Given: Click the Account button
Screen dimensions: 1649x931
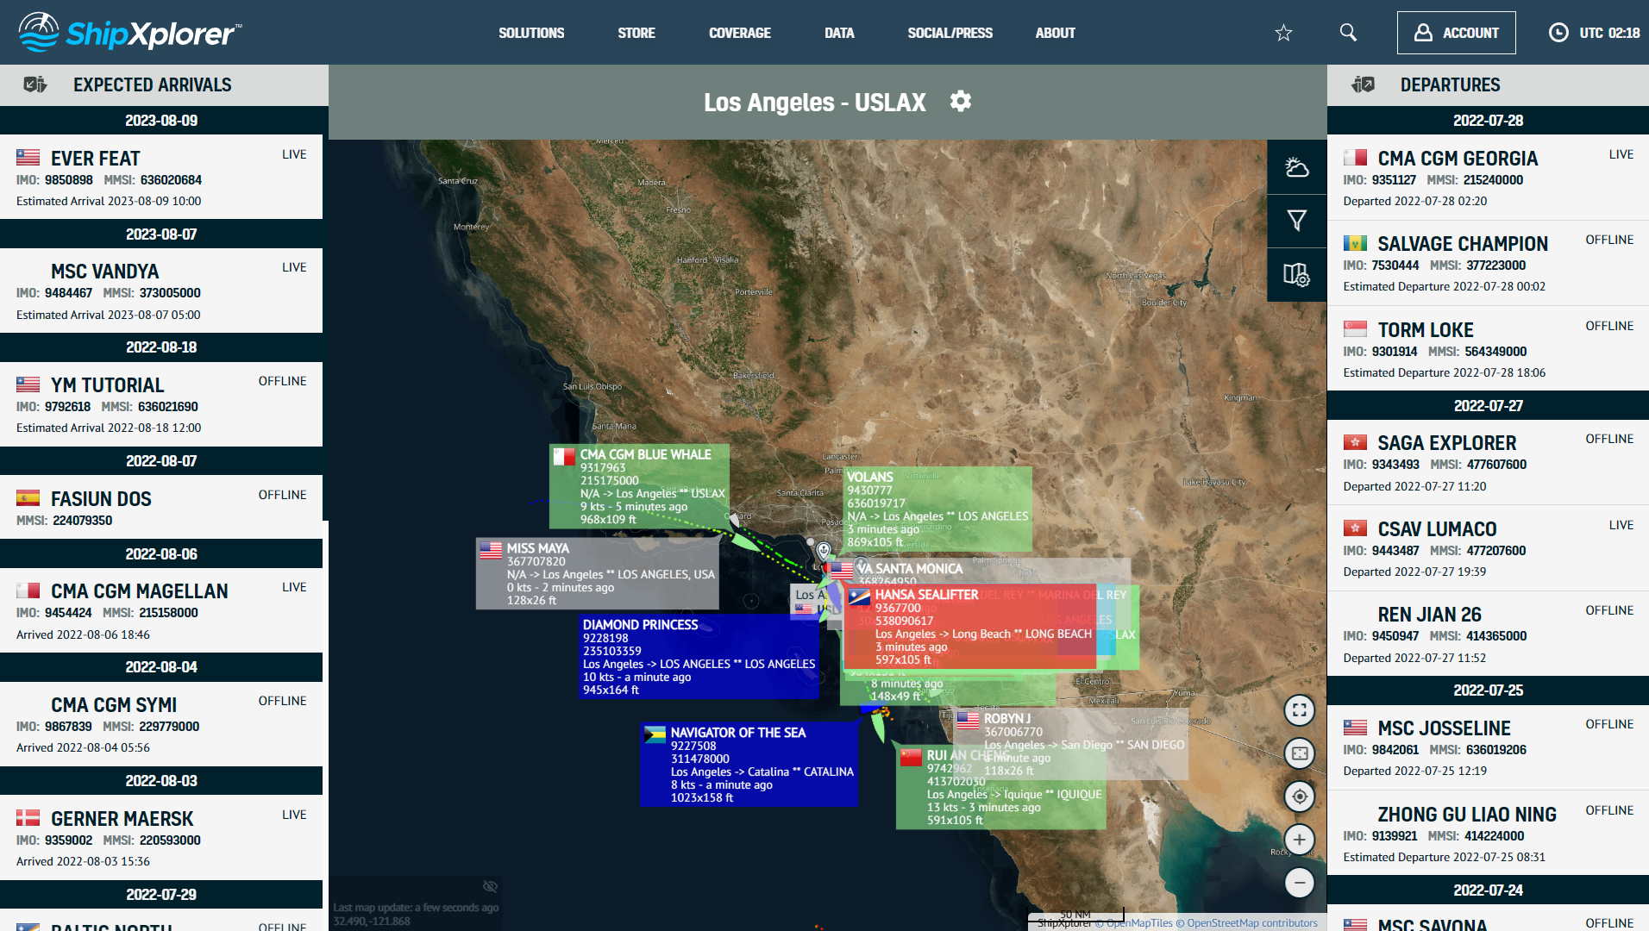Looking at the screenshot, I should pyautogui.click(x=1456, y=33).
